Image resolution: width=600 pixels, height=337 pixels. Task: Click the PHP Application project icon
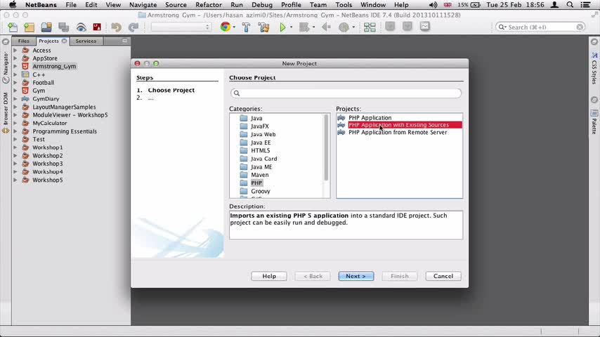pyautogui.click(x=341, y=118)
